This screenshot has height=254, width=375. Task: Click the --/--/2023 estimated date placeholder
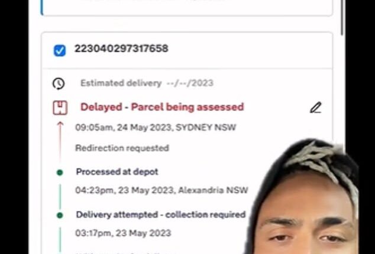pos(190,83)
